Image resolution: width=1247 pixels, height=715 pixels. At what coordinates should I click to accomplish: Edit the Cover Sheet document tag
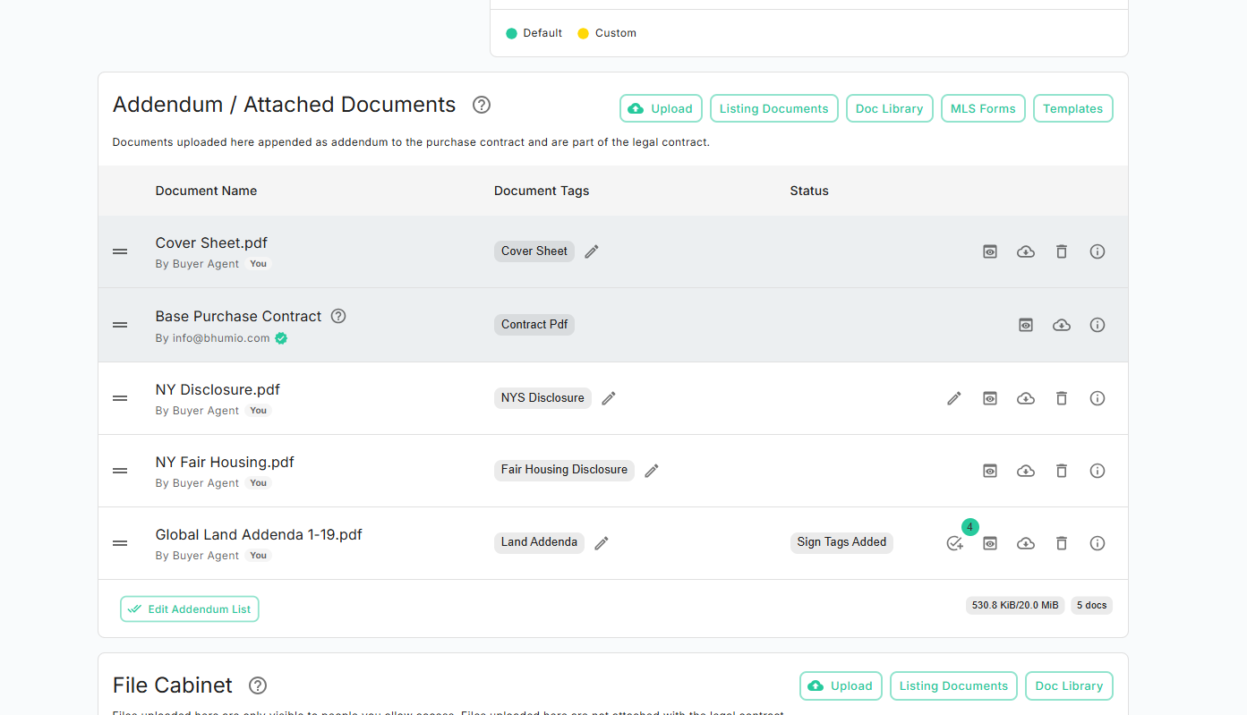click(591, 251)
